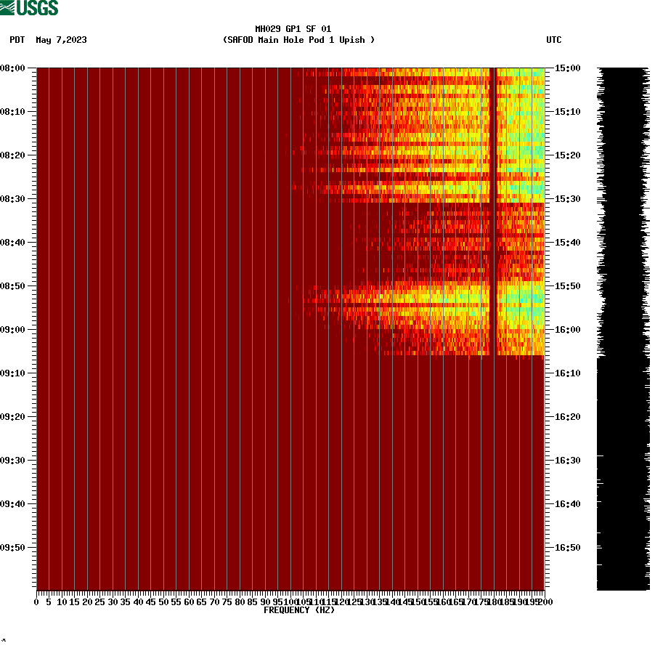
Task: Select the green USGS wave emblem
Action: [x=7, y=8]
